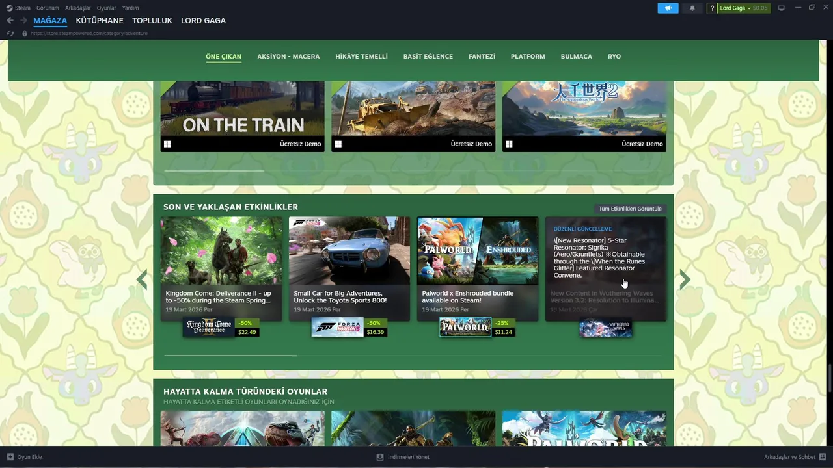The image size is (833, 468).
Task: Select the ÖNE ÇIKAN category tab
Action: point(224,57)
